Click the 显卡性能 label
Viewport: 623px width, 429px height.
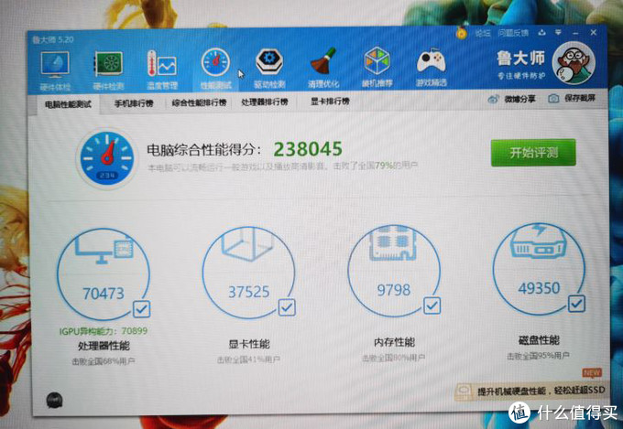[x=248, y=344]
